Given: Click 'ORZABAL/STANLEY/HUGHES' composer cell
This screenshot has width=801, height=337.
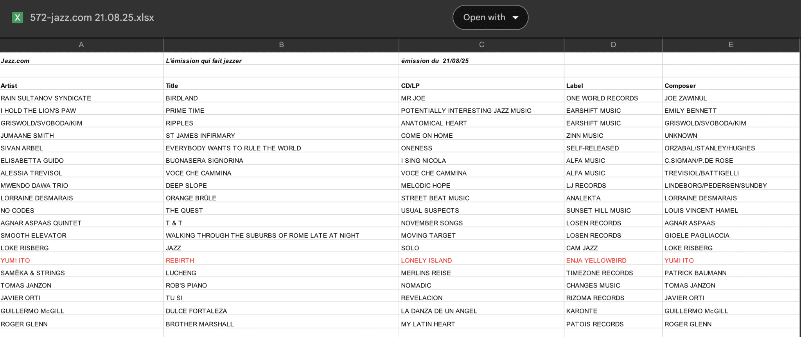Looking at the screenshot, I should click(x=731, y=146).
